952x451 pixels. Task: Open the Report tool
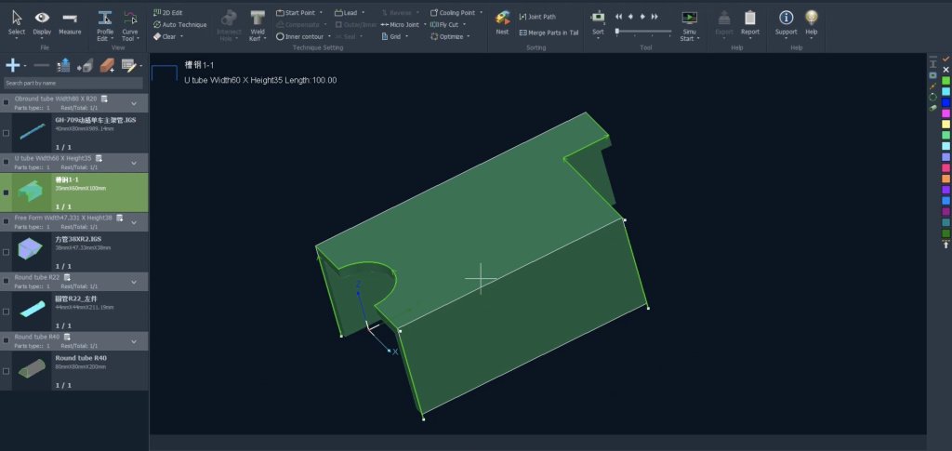[749, 22]
